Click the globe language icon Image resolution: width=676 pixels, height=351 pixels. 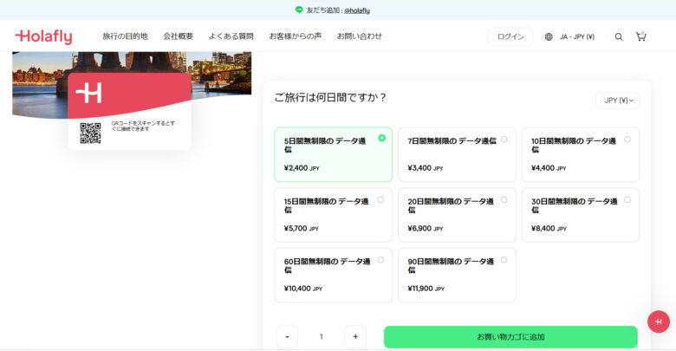point(549,36)
